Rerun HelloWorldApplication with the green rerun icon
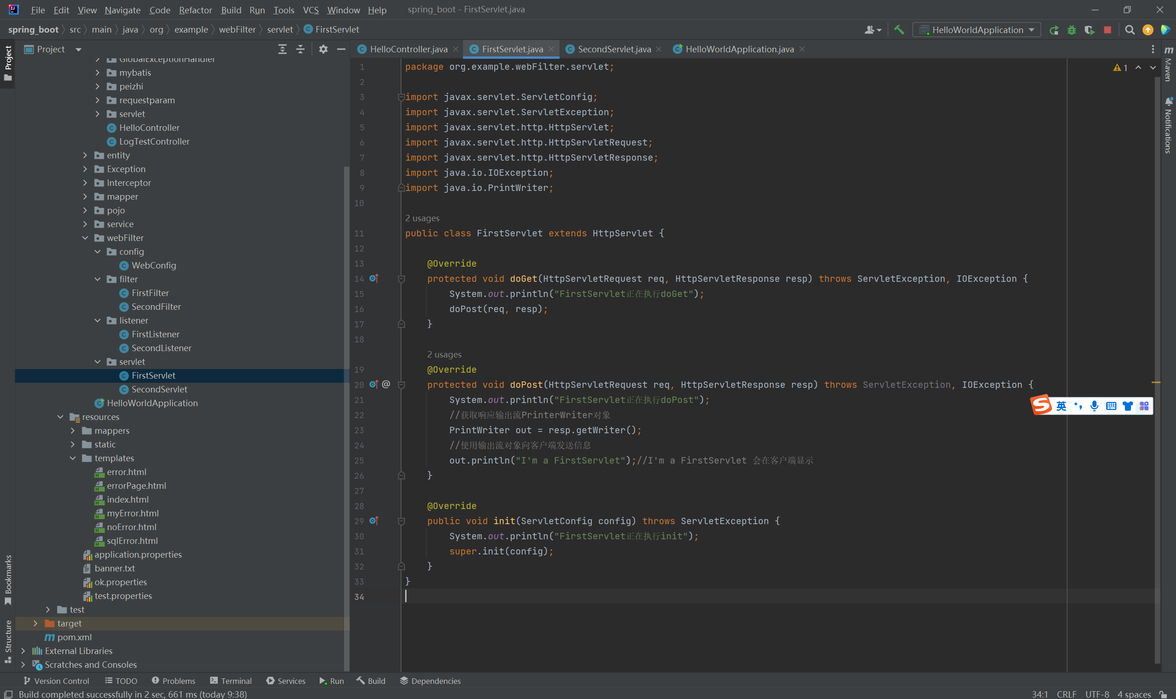Image resolution: width=1176 pixels, height=699 pixels. [x=1054, y=30]
